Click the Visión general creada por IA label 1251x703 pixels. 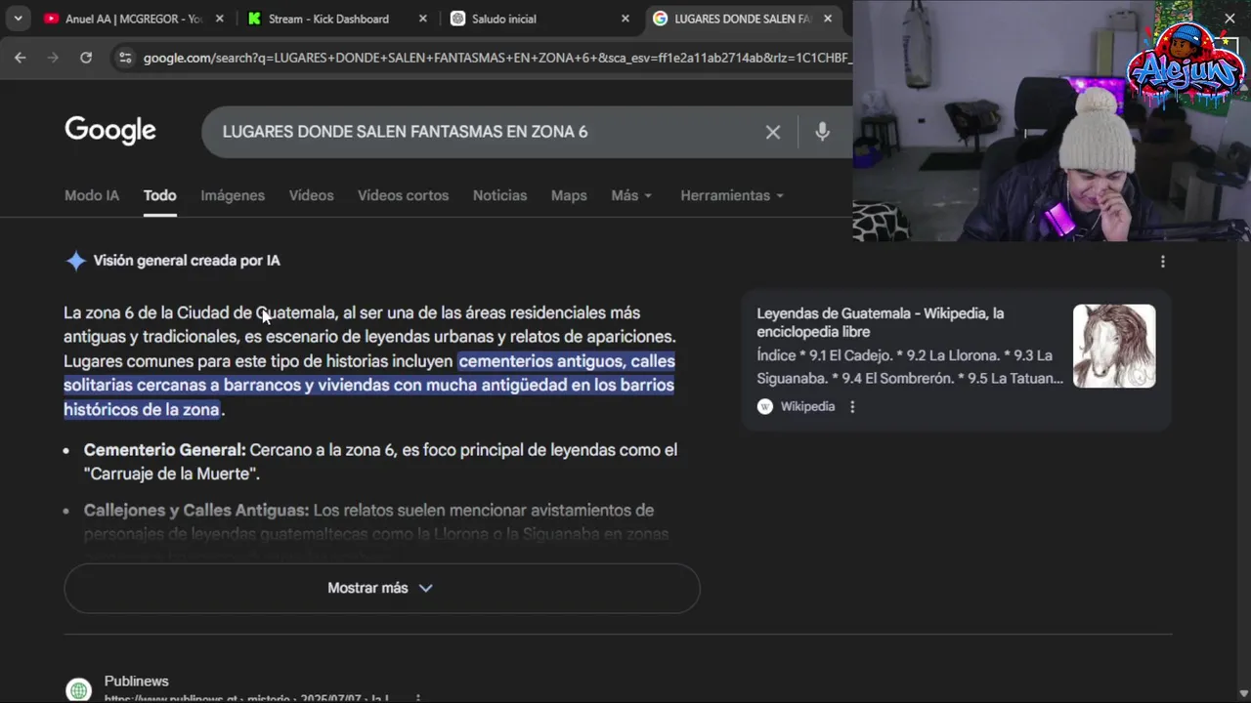click(x=187, y=261)
